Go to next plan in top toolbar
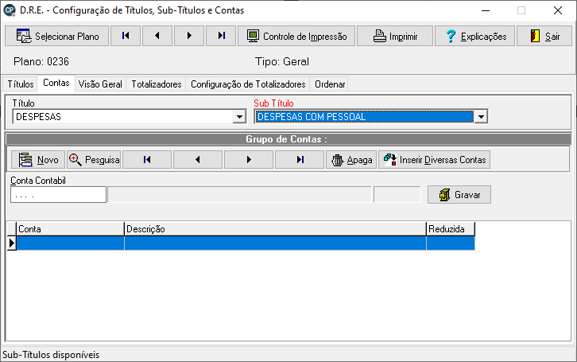This screenshot has width=577, height=362. pos(189,36)
